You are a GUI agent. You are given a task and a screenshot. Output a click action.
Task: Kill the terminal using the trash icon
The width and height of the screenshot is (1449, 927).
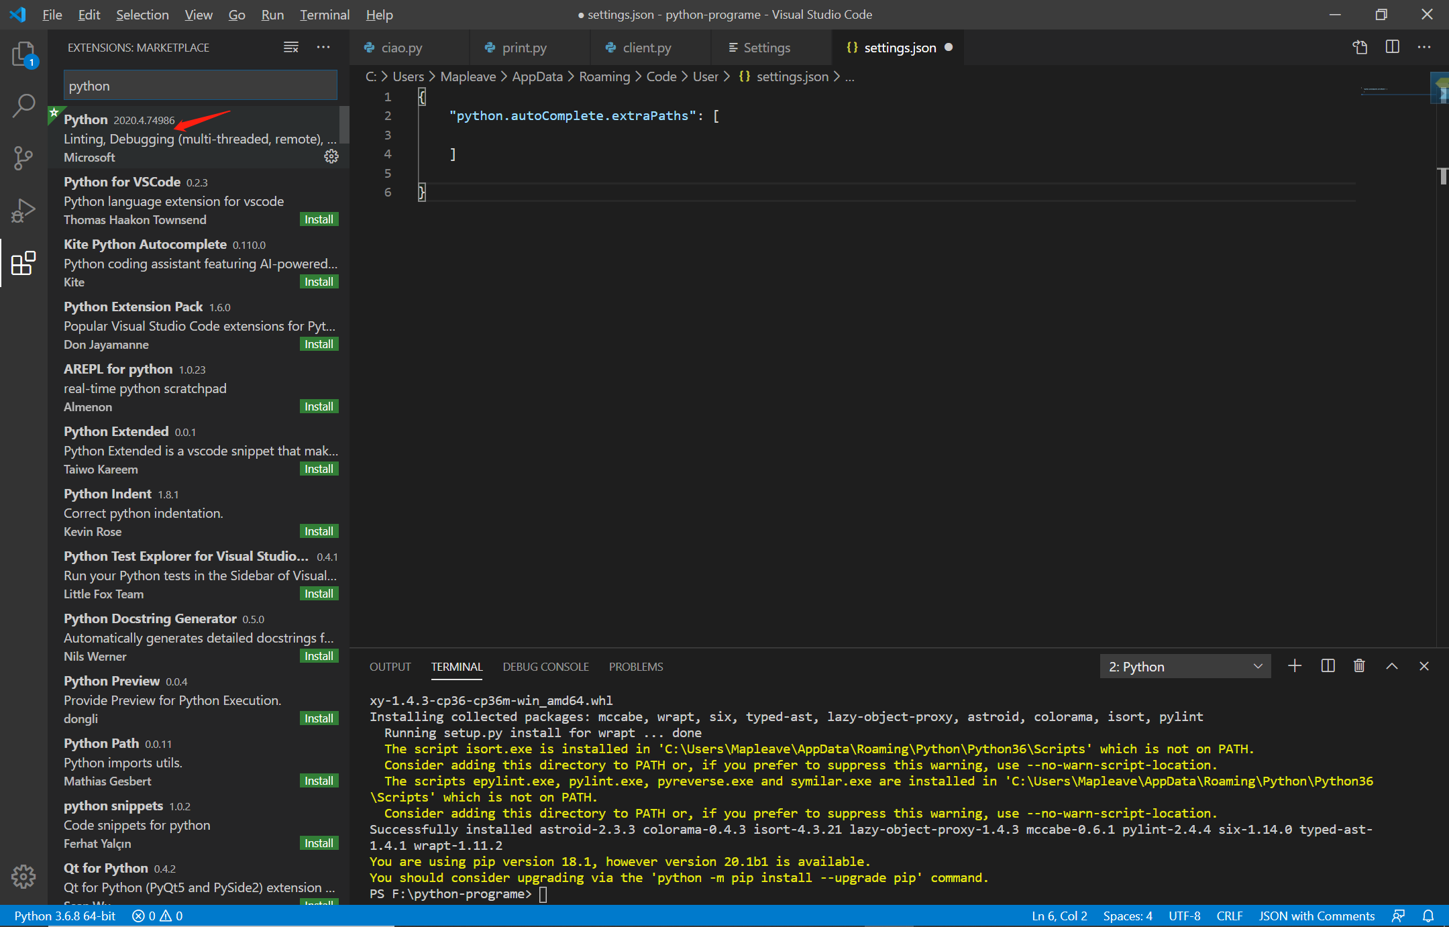coord(1359,665)
